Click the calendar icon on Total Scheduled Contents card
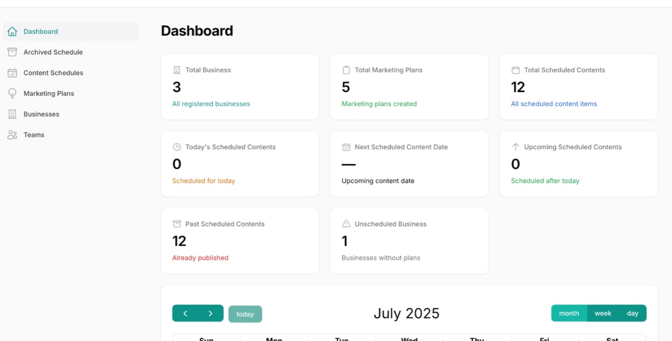 pos(515,70)
